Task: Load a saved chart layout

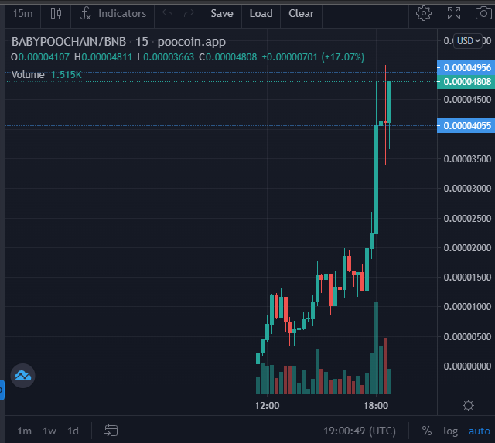Action: 261,14
